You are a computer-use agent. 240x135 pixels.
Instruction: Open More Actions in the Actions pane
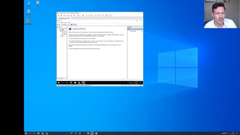pyautogui.click(x=133, y=31)
